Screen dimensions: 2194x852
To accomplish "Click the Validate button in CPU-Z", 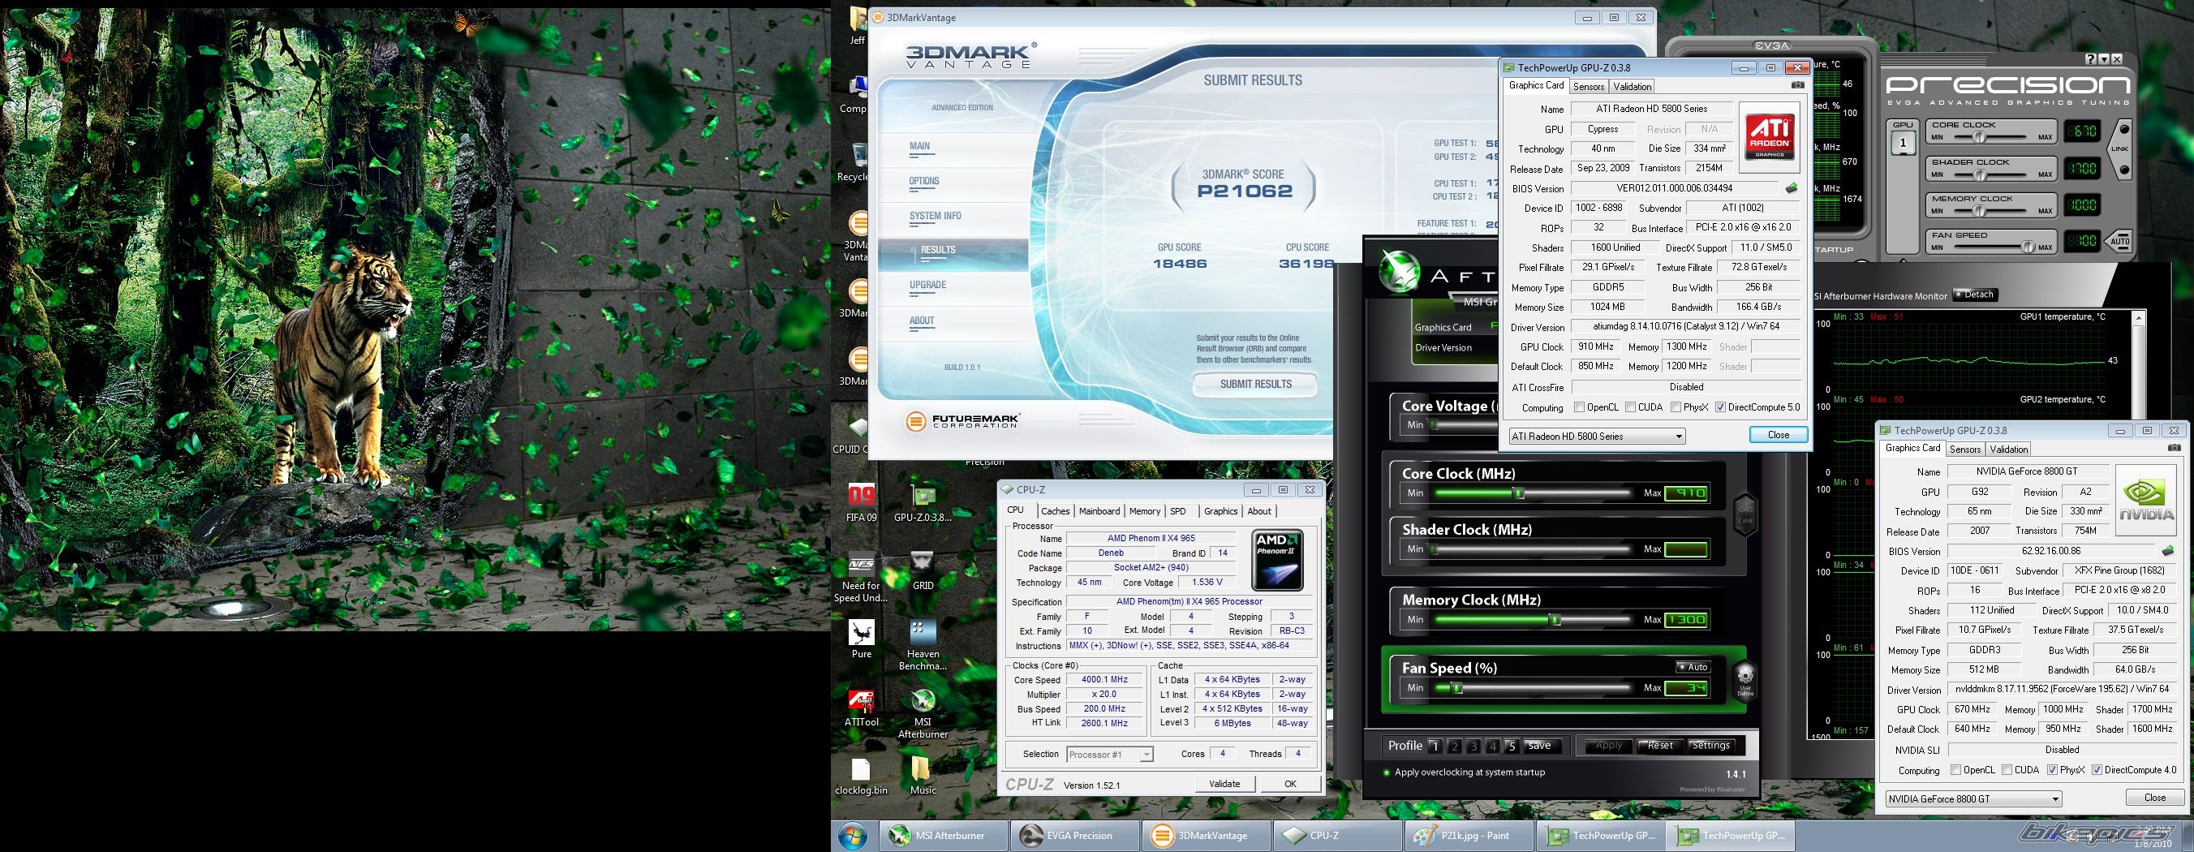I will [1224, 784].
